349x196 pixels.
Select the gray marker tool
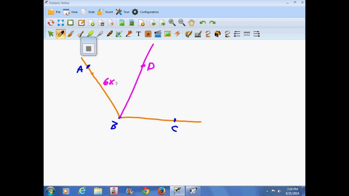click(100, 34)
